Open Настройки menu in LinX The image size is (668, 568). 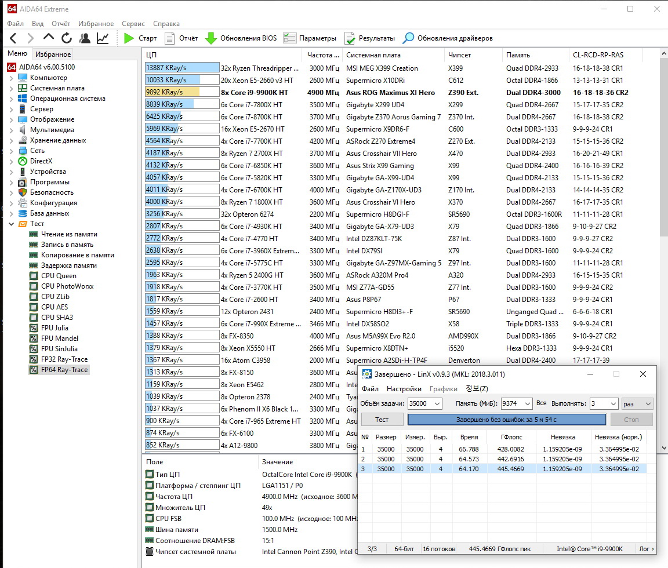pyautogui.click(x=404, y=389)
